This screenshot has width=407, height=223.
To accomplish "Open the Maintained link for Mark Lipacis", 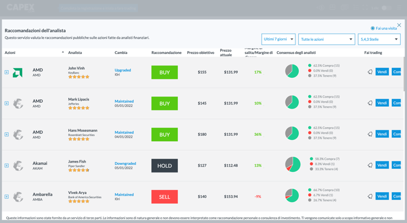I will [124, 101].
